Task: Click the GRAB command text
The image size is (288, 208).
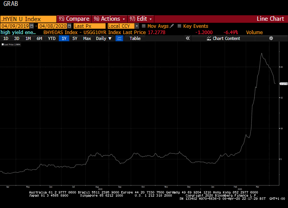Action: pyautogui.click(x=11, y=4)
